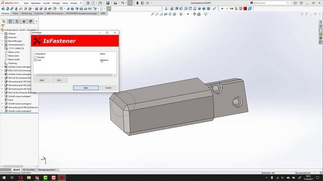The image size is (323, 181).
Task: Switch to the Evaluieren ribbon tab
Action: (x=39, y=14)
